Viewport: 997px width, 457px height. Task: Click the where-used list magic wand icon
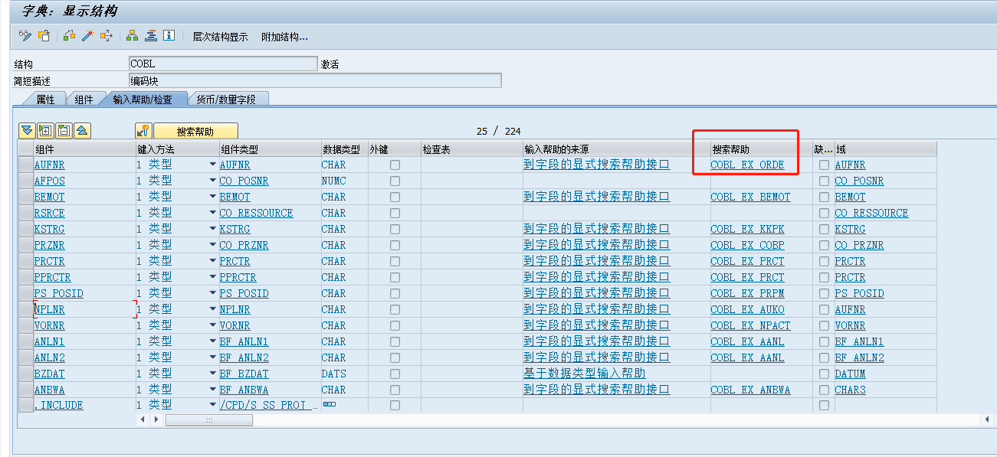click(x=87, y=36)
